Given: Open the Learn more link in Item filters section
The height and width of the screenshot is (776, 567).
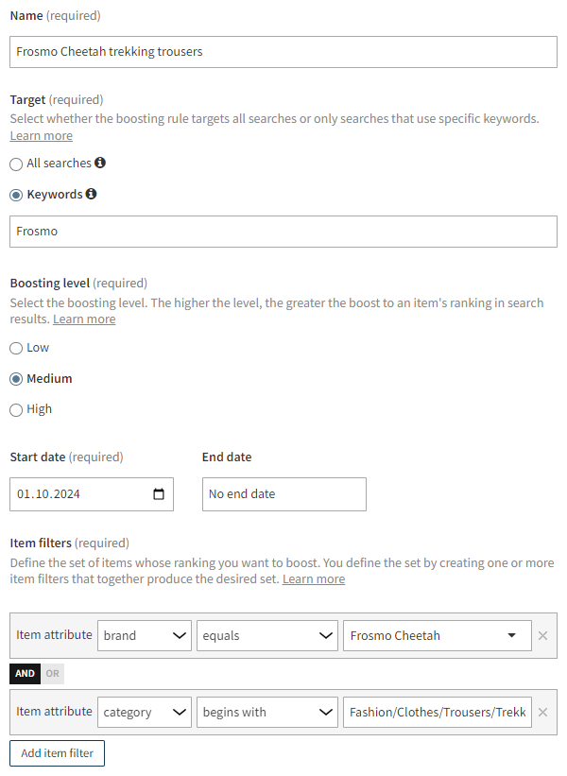Looking at the screenshot, I should (x=313, y=578).
